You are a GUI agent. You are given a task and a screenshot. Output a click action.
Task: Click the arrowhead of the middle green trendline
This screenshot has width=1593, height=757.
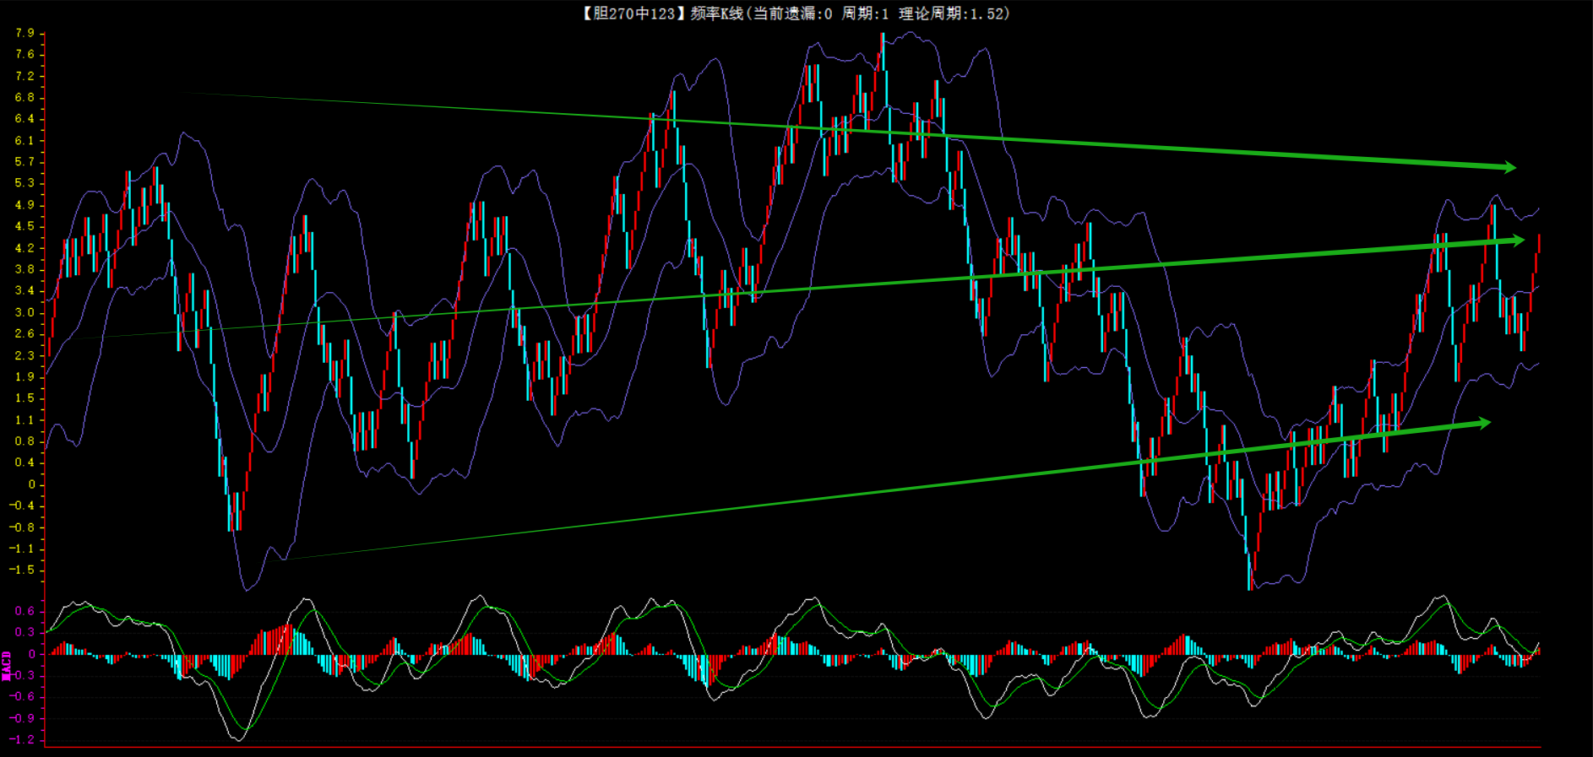1515,241
